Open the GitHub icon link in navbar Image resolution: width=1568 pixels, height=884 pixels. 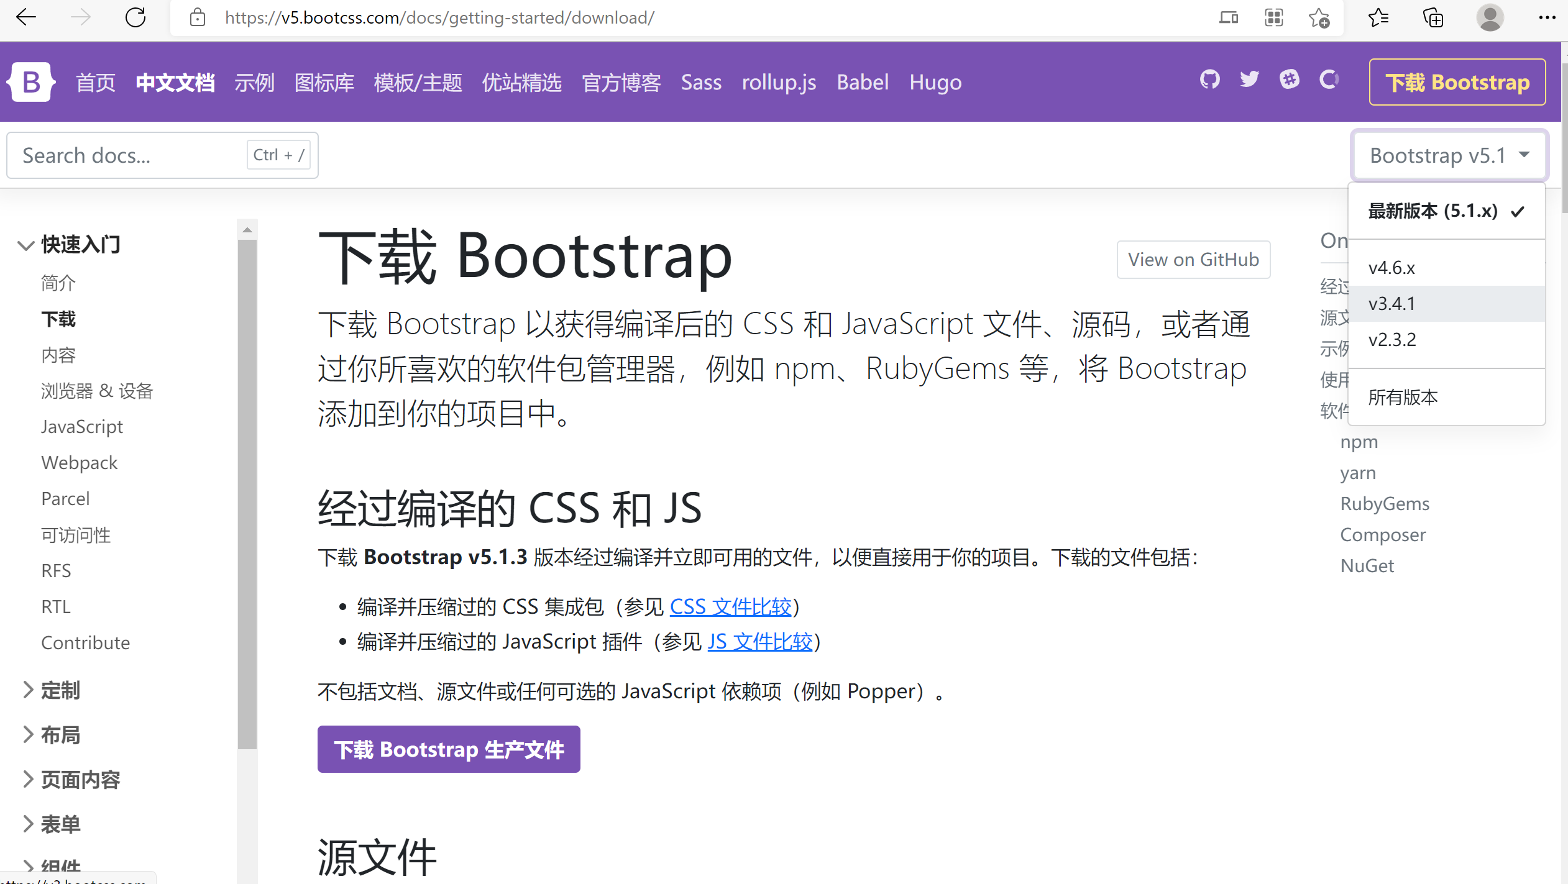pyautogui.click(x=1209, y=80)
